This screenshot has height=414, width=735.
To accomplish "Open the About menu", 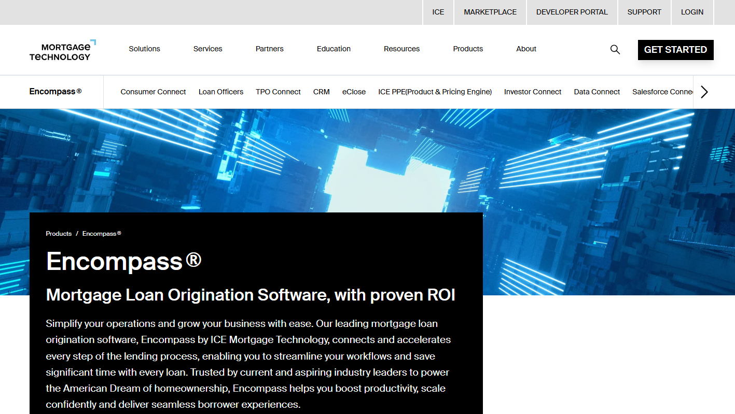I will pos(526,49).
